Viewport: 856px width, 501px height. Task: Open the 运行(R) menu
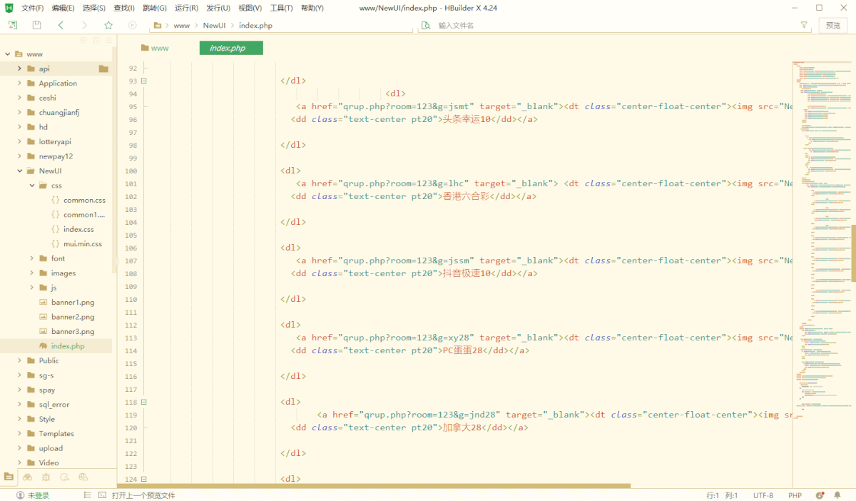186,8
